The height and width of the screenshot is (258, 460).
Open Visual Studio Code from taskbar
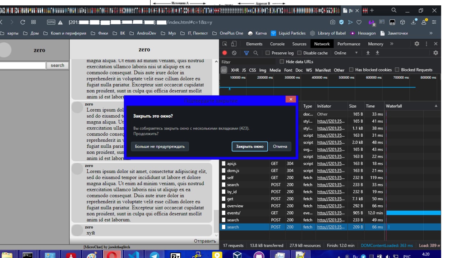(x=133, y=255)
